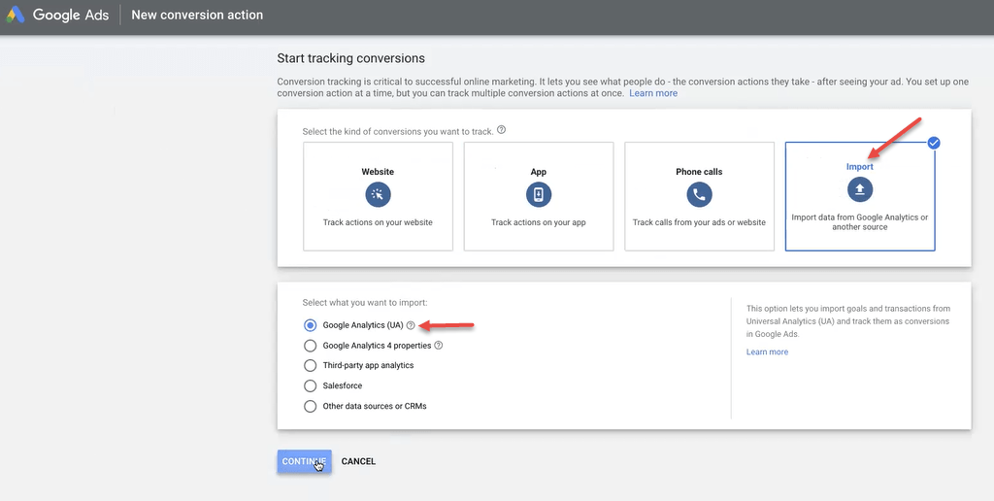Select the Google Analytics (UA) radio button
The image size is (994, 501).
click(x=310, y=325)
